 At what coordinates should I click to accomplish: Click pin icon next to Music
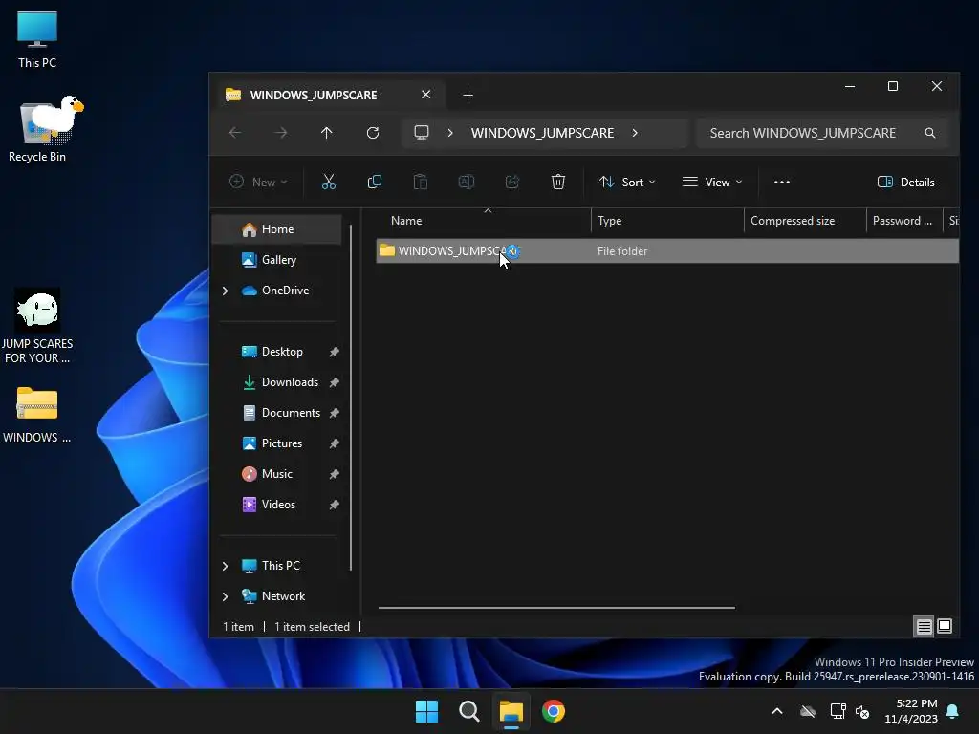coord(334,474)
